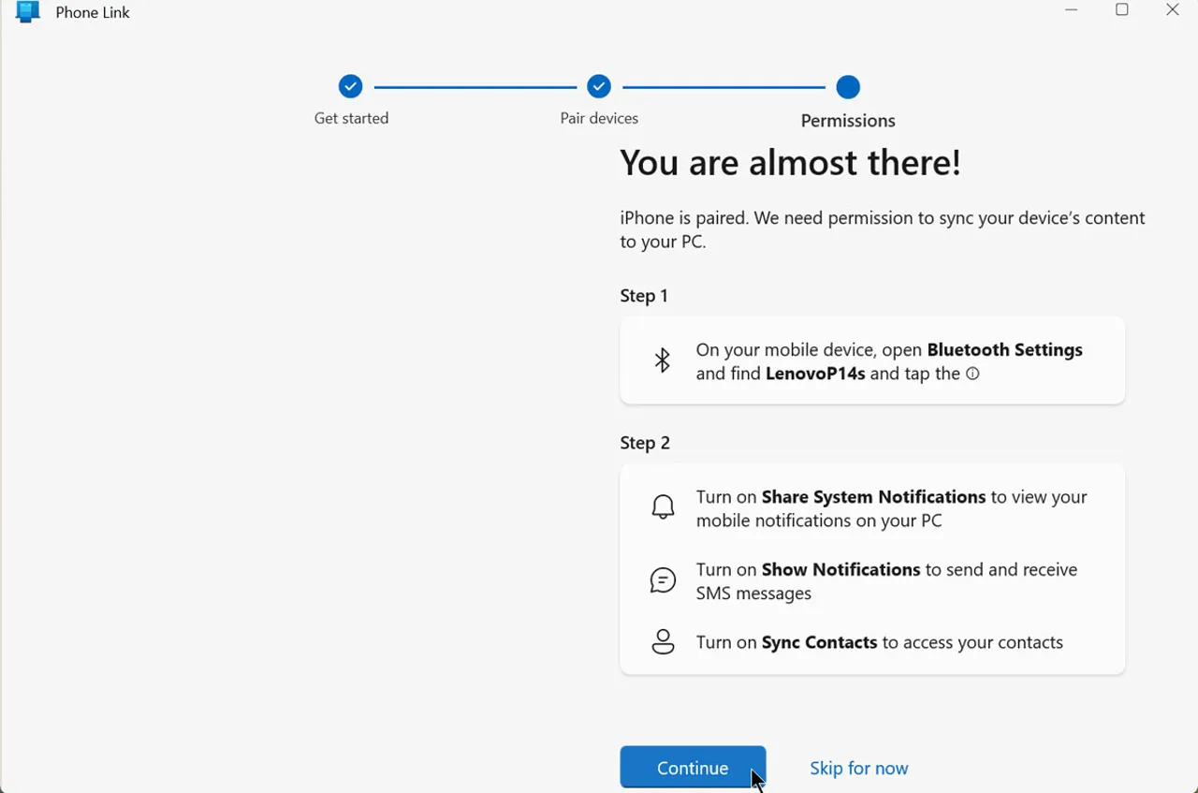This screenshot has width=1198, height=793.
Task: Click the Phone Link app icon in the title bar
Action: (28, 12)
